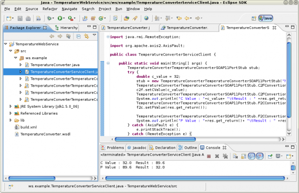This screenshot has height=193, width=299.
Task: Toggle the Pin Console icon
Action: pyautogui.click(x=270, y=156)
